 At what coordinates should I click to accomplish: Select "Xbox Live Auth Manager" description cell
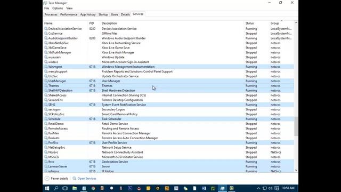(118, 52)
